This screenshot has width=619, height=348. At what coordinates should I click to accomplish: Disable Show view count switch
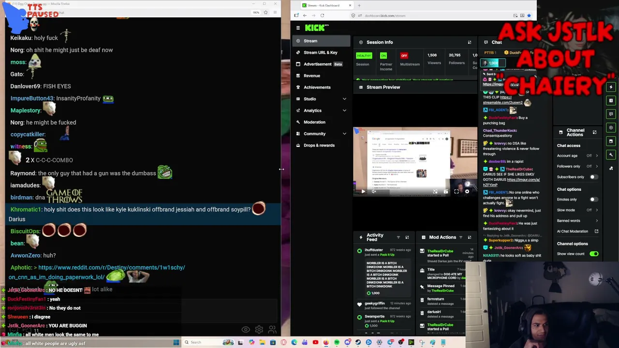(x=594, y=254)
